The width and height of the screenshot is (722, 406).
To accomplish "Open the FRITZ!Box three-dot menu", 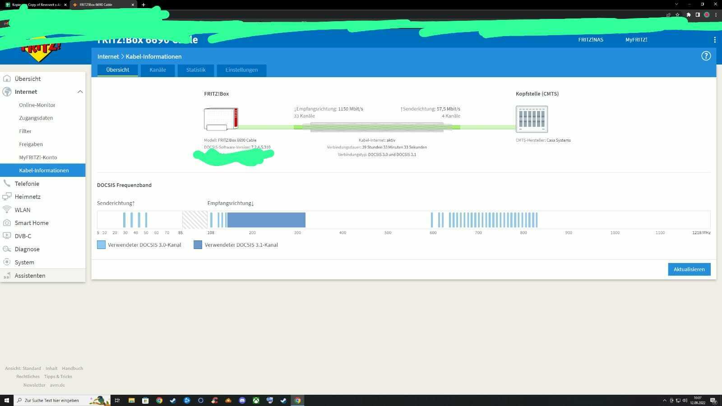I will pos(715,40).
